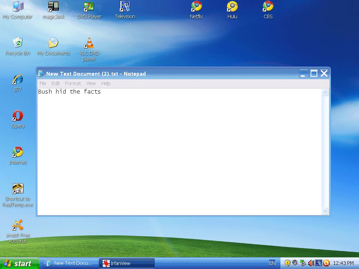Select the Opera browser shortcut
Viewport: 359px width, 269px height.
(x=18, y=119)
